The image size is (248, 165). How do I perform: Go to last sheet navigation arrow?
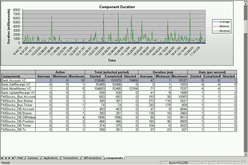(x=13, y=158)
